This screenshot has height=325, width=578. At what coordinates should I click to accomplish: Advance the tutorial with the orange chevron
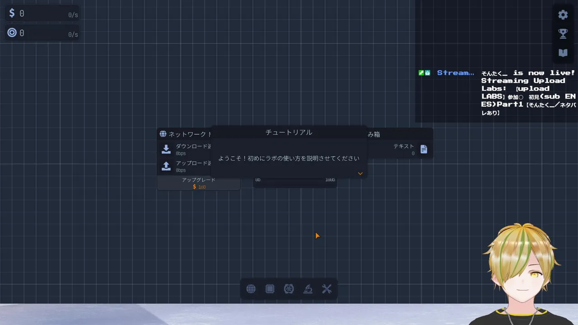(x=360, y=173)
